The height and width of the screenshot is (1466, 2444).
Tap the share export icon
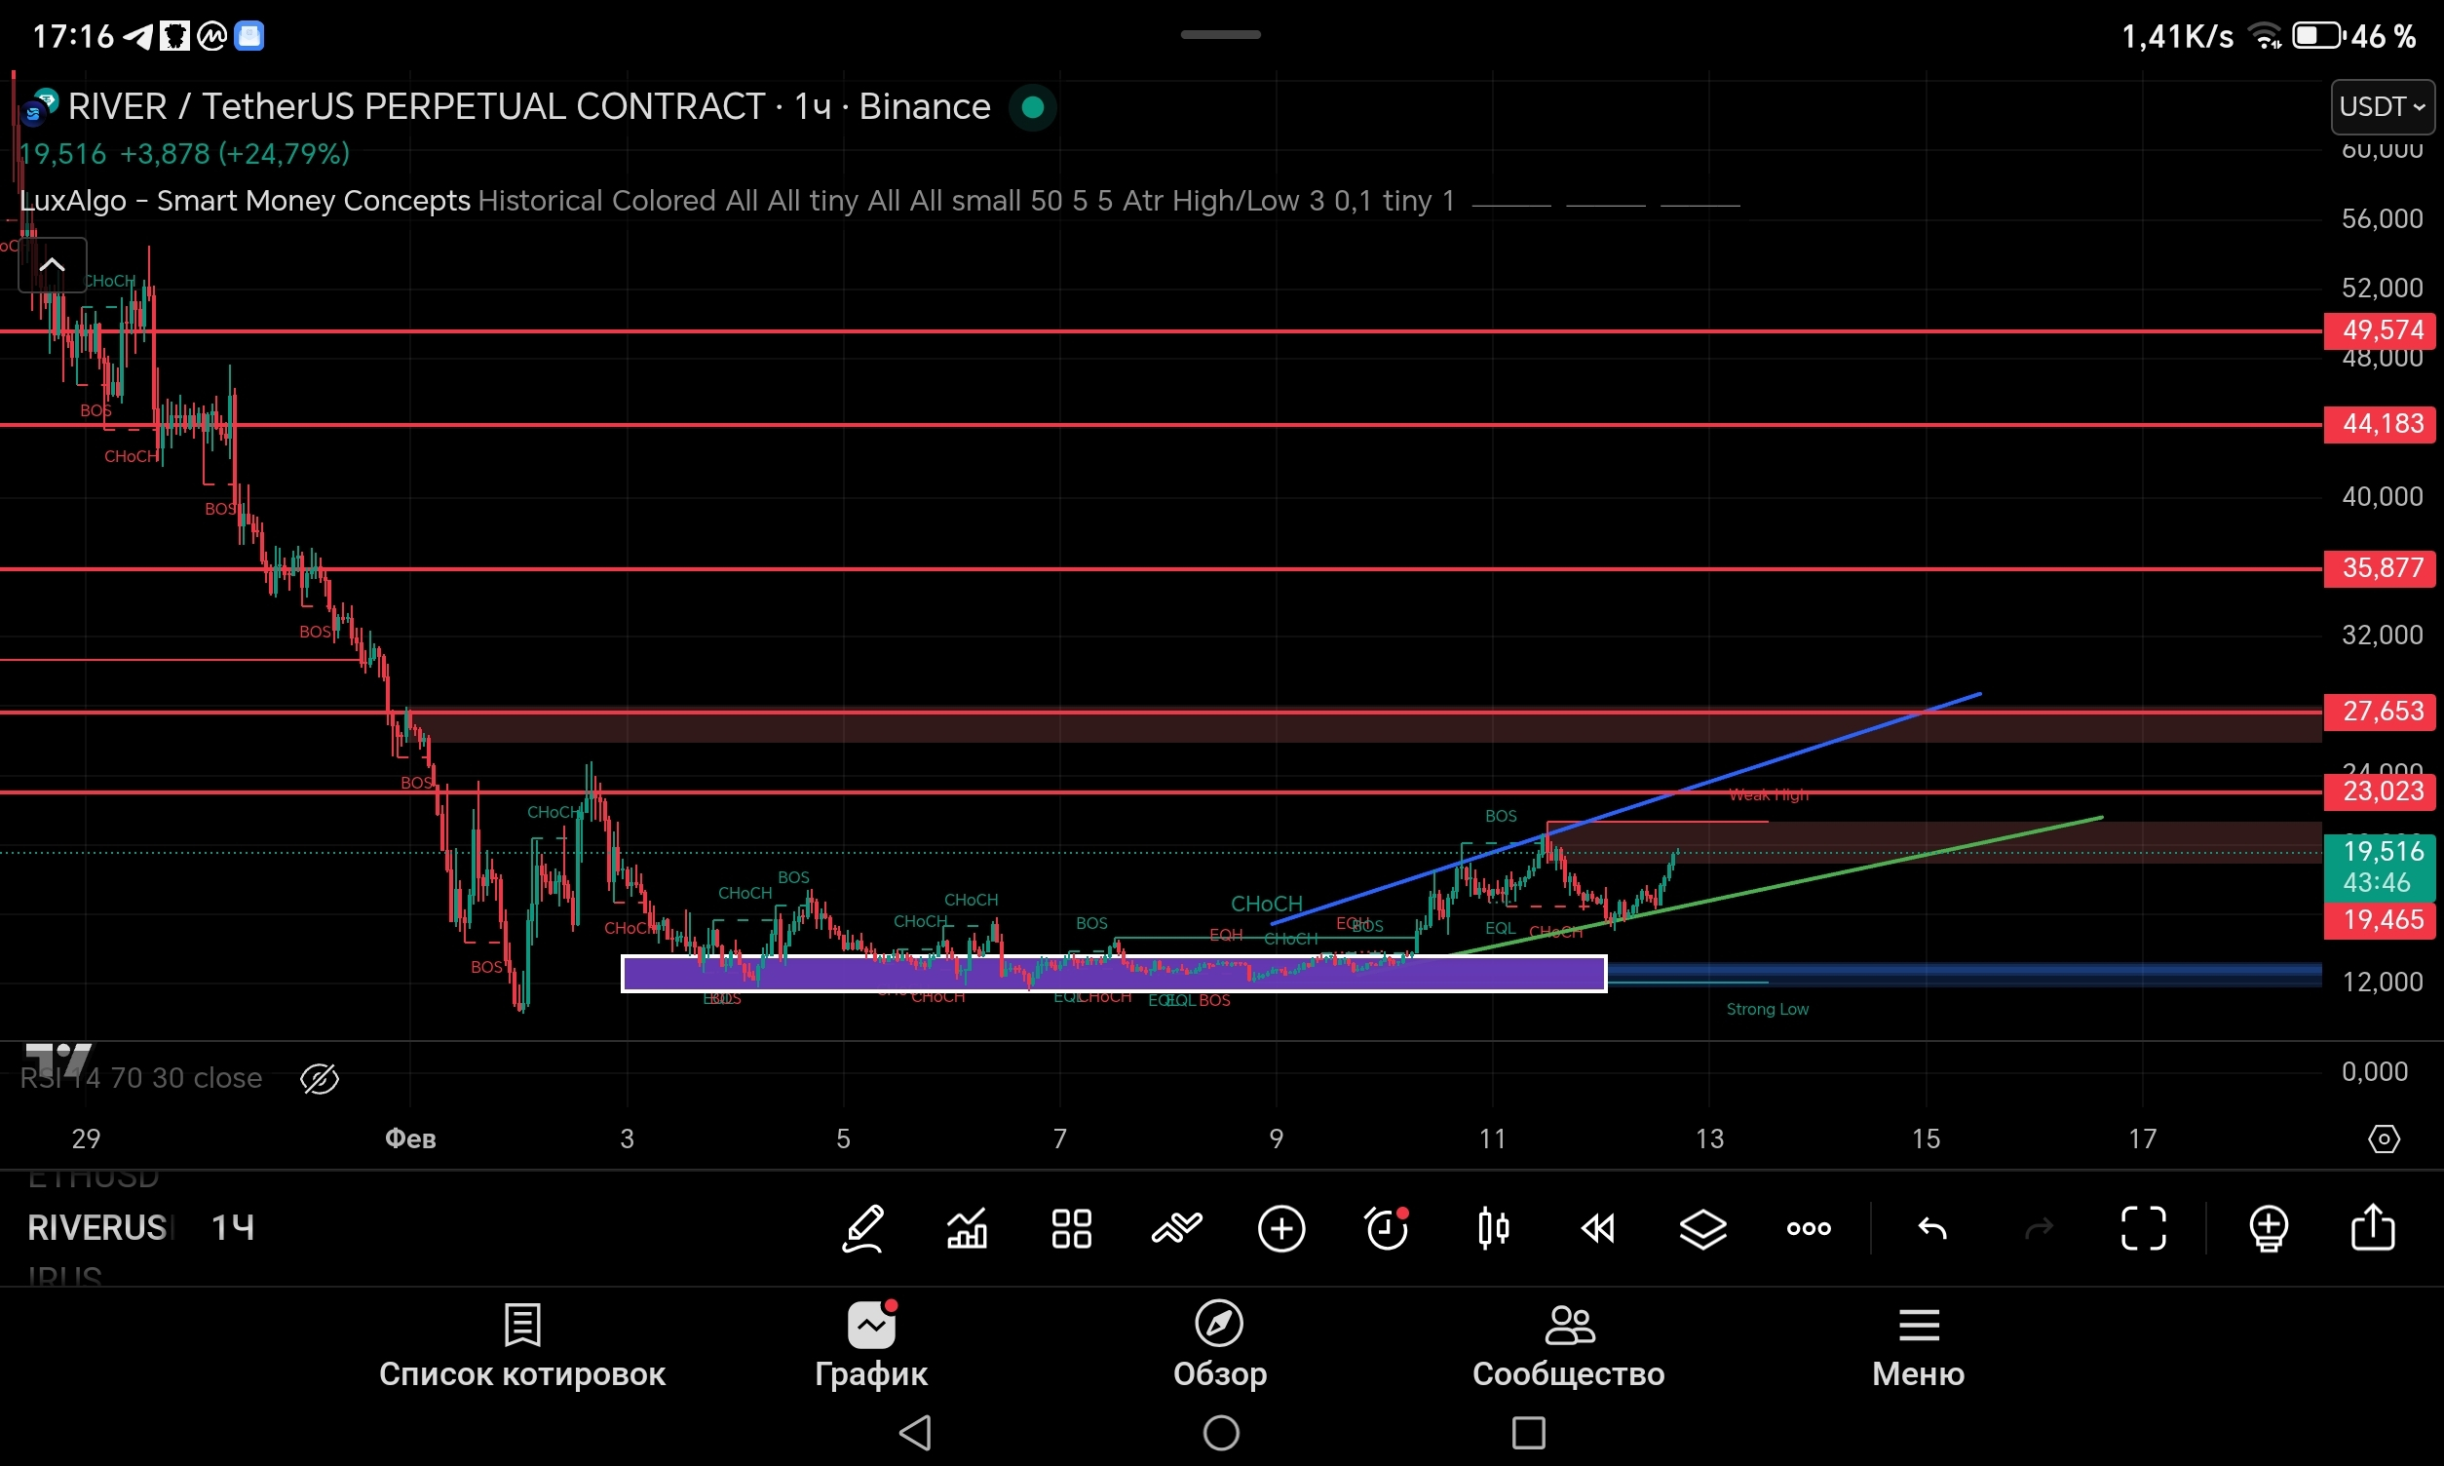click(x=2373, y=1228)
